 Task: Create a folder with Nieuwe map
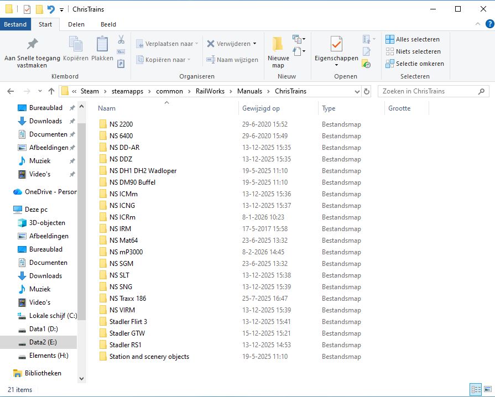[278, 51]
